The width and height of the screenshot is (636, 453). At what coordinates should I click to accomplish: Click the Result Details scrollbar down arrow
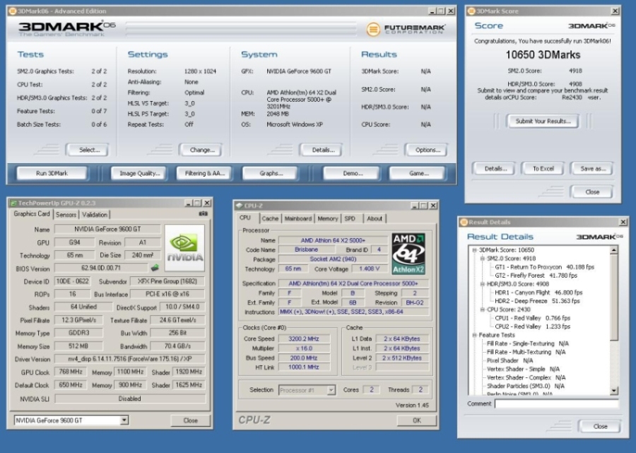click(x=613, y=391)
